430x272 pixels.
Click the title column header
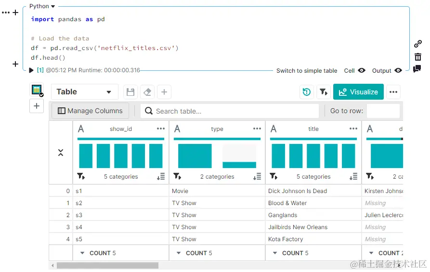point(313,129)
